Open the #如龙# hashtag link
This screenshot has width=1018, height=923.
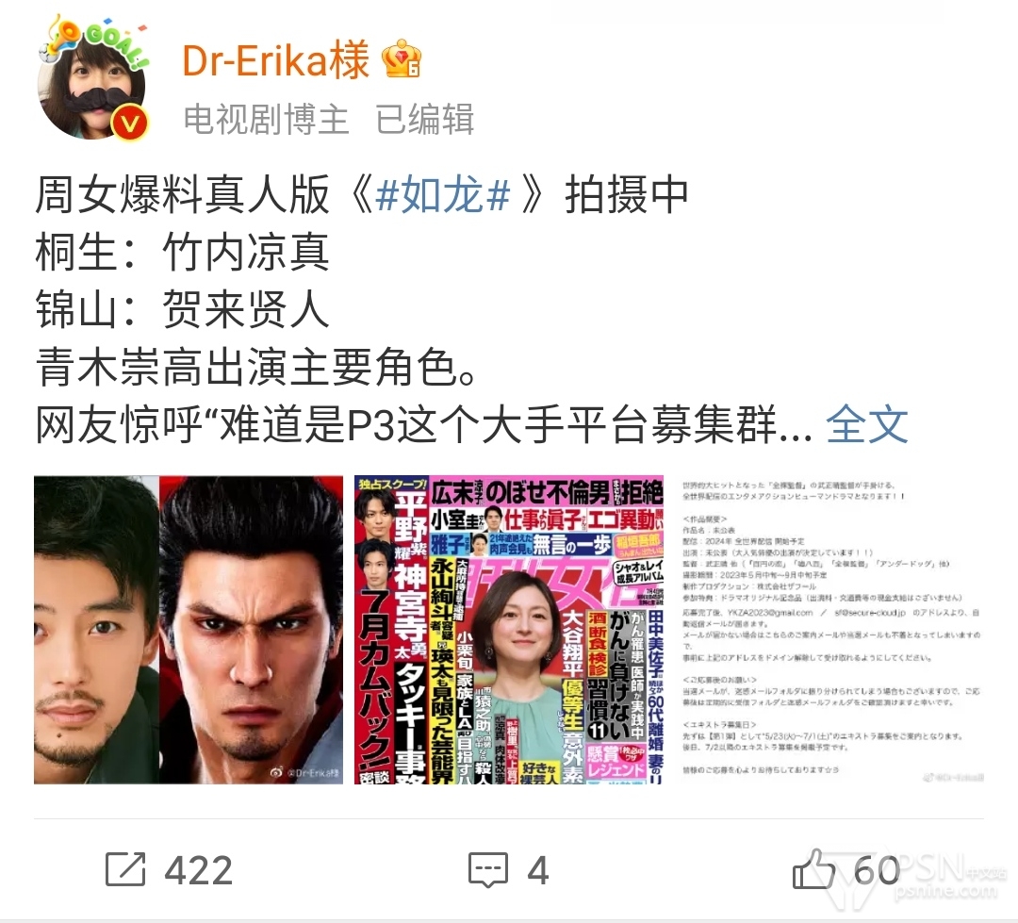point(443,195)
